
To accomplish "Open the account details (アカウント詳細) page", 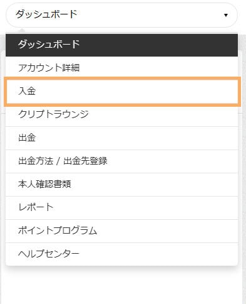I will (x=122, y=68).
